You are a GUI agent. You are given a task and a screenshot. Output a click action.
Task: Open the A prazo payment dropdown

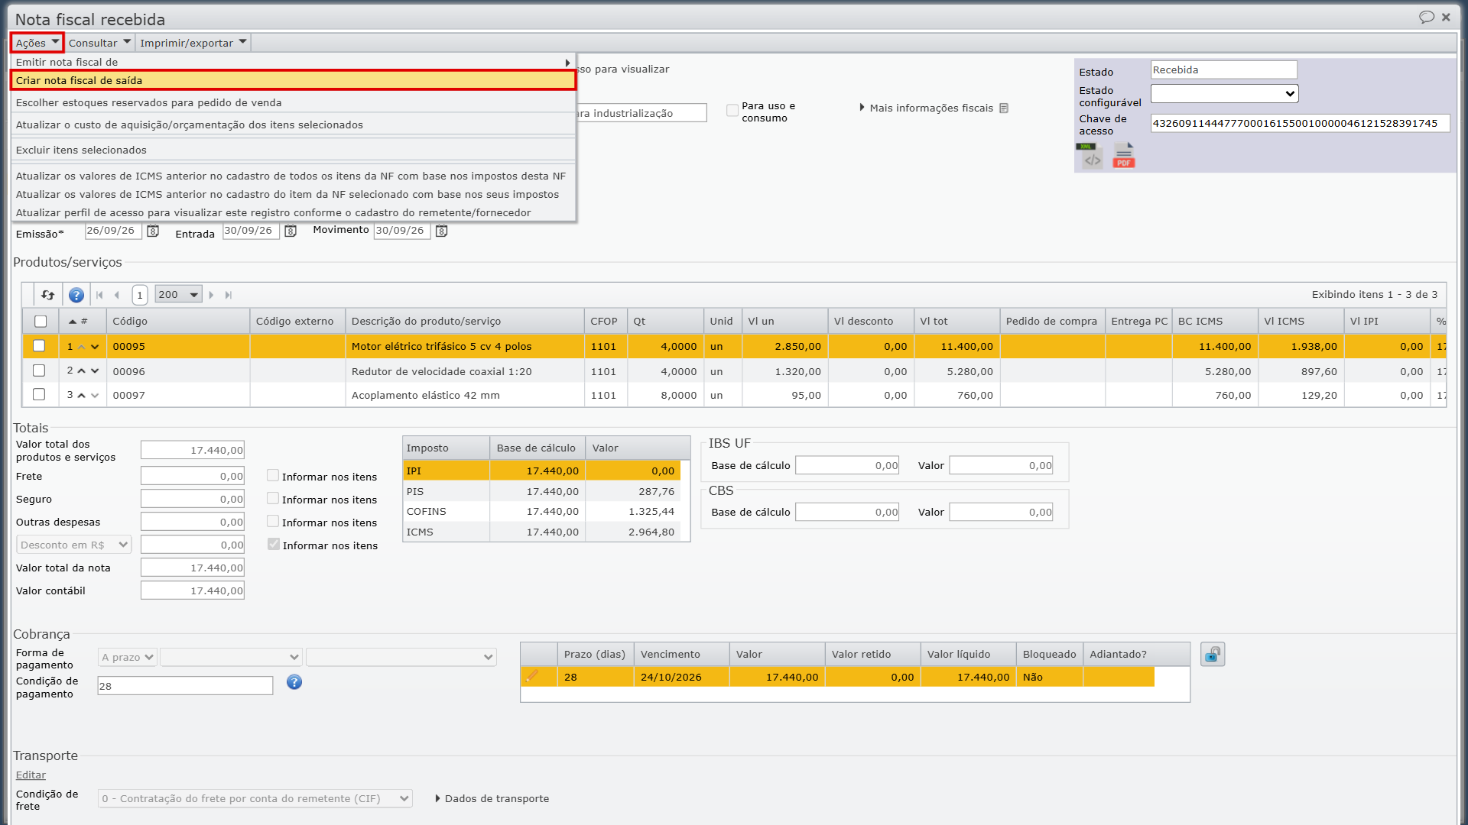(128, 657)
